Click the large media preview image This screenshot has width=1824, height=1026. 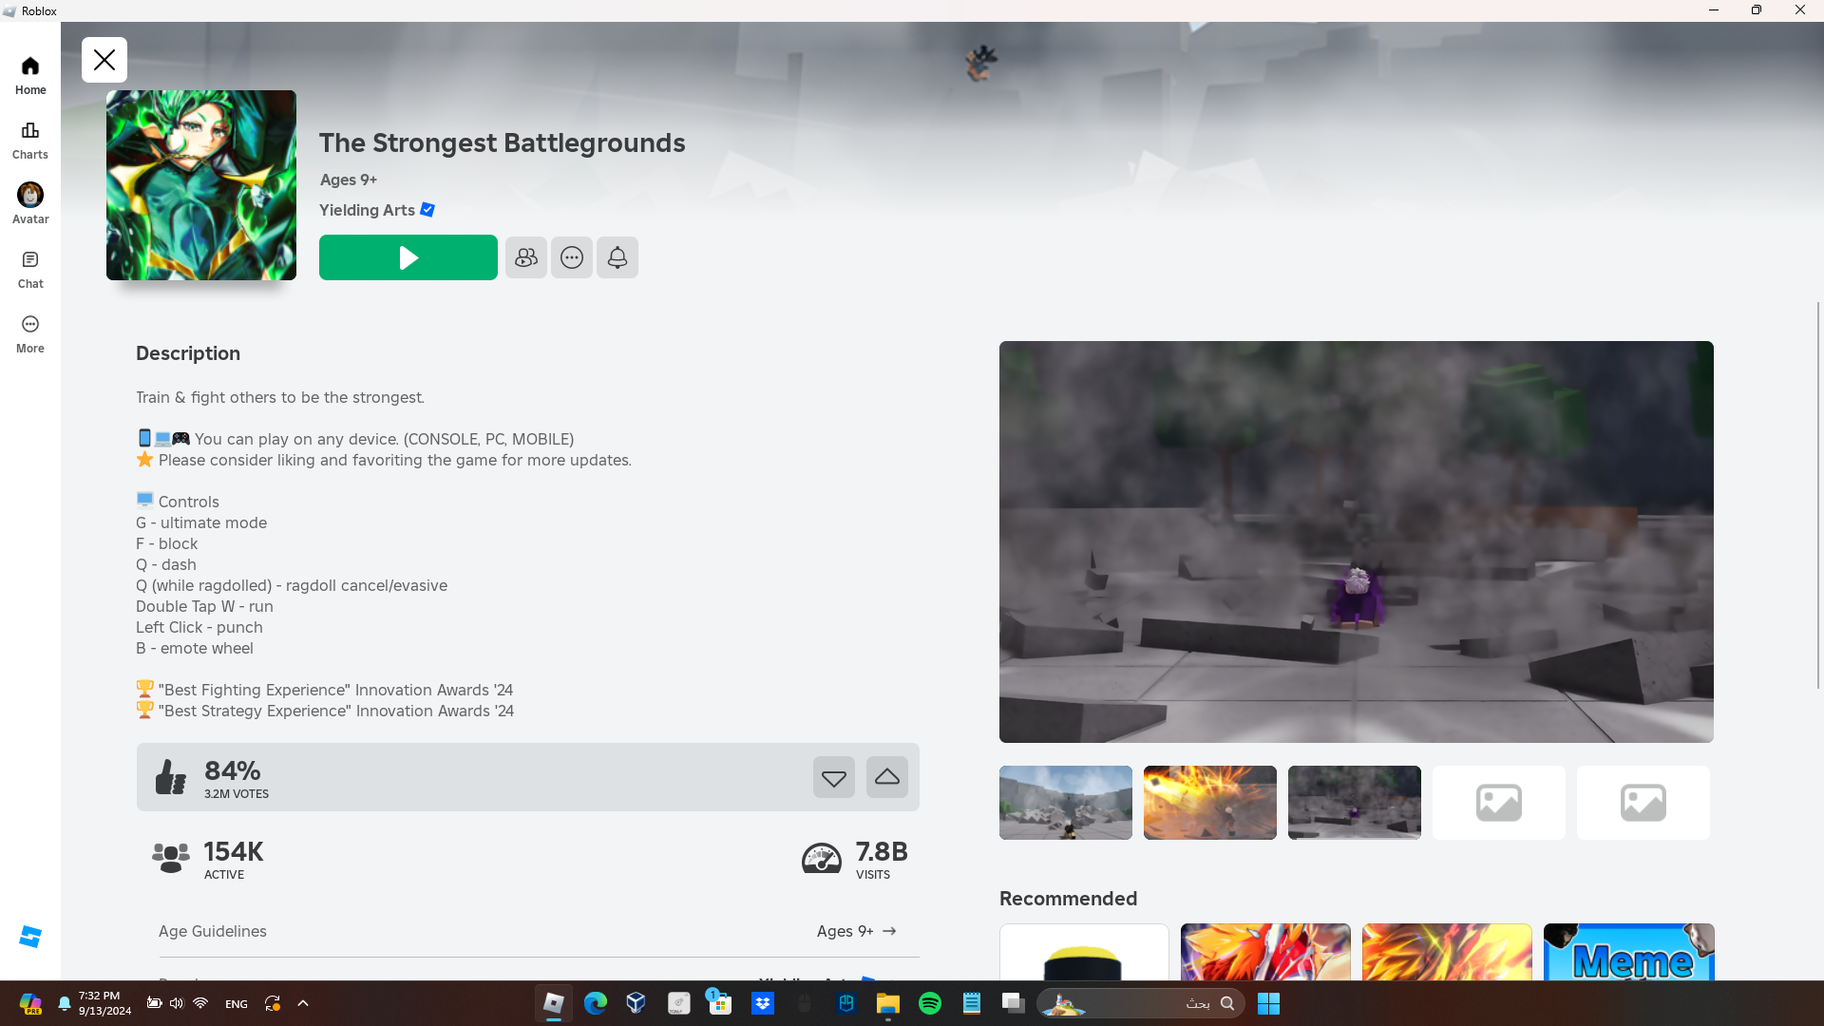pyautogui.click(x=1357, y=541)
